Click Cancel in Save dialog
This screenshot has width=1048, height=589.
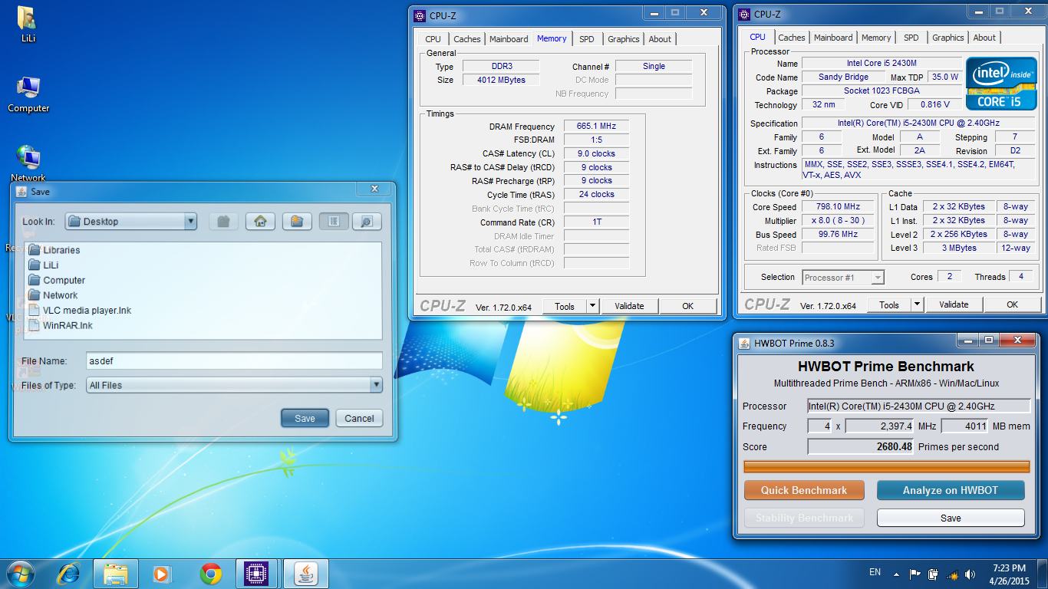(x=359, y=418)
